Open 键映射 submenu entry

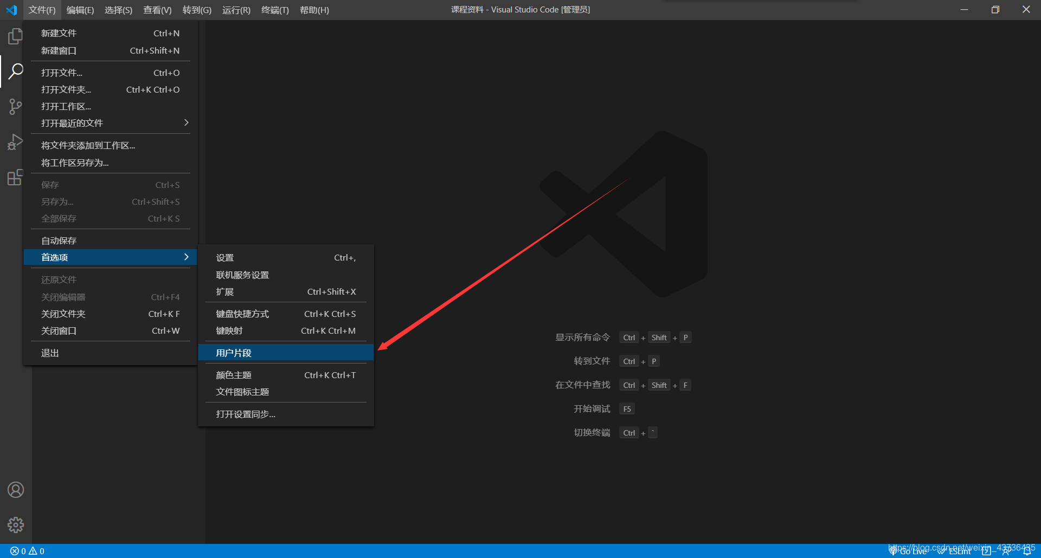(x=286, y=330)
